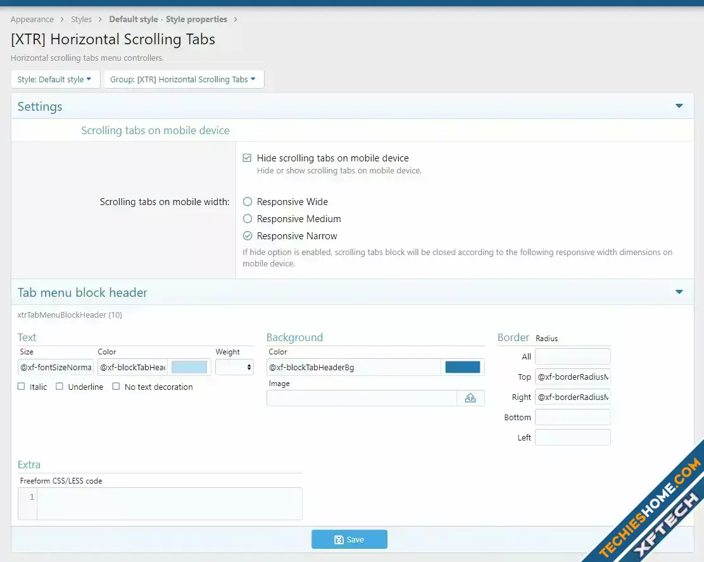The width and height of the screenshot is (704, 562).
Task: Check the No text decoration box
Action: [x=116, y=387]
